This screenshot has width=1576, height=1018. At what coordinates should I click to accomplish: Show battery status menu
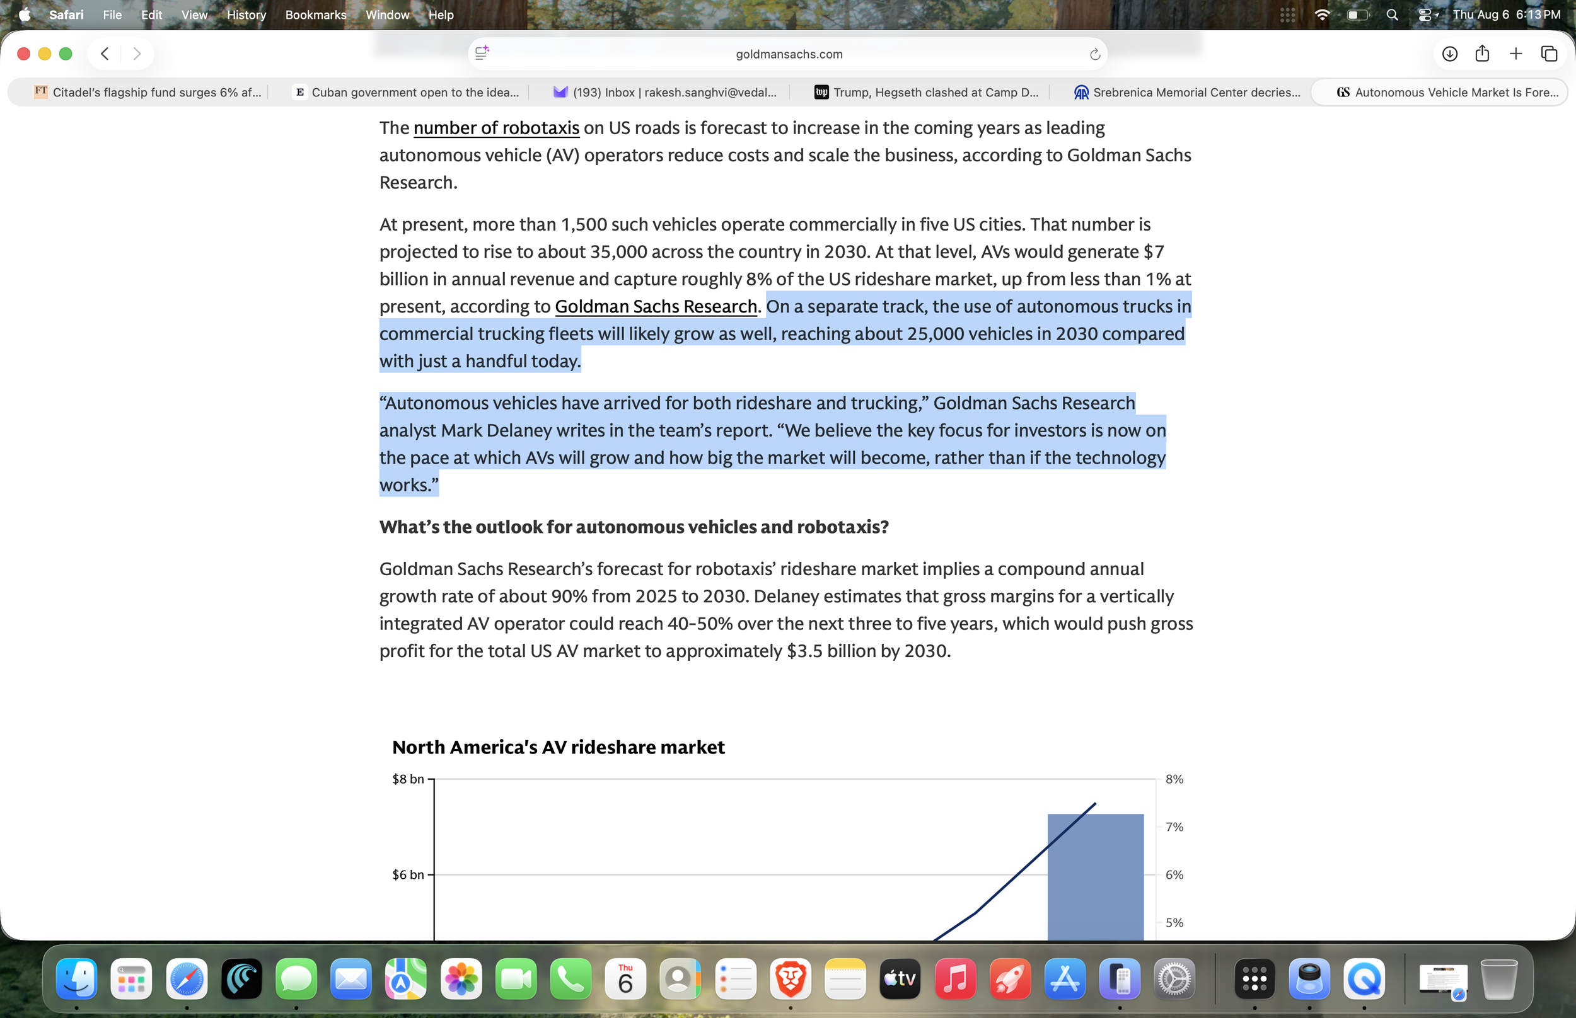tap(1358, 14)
